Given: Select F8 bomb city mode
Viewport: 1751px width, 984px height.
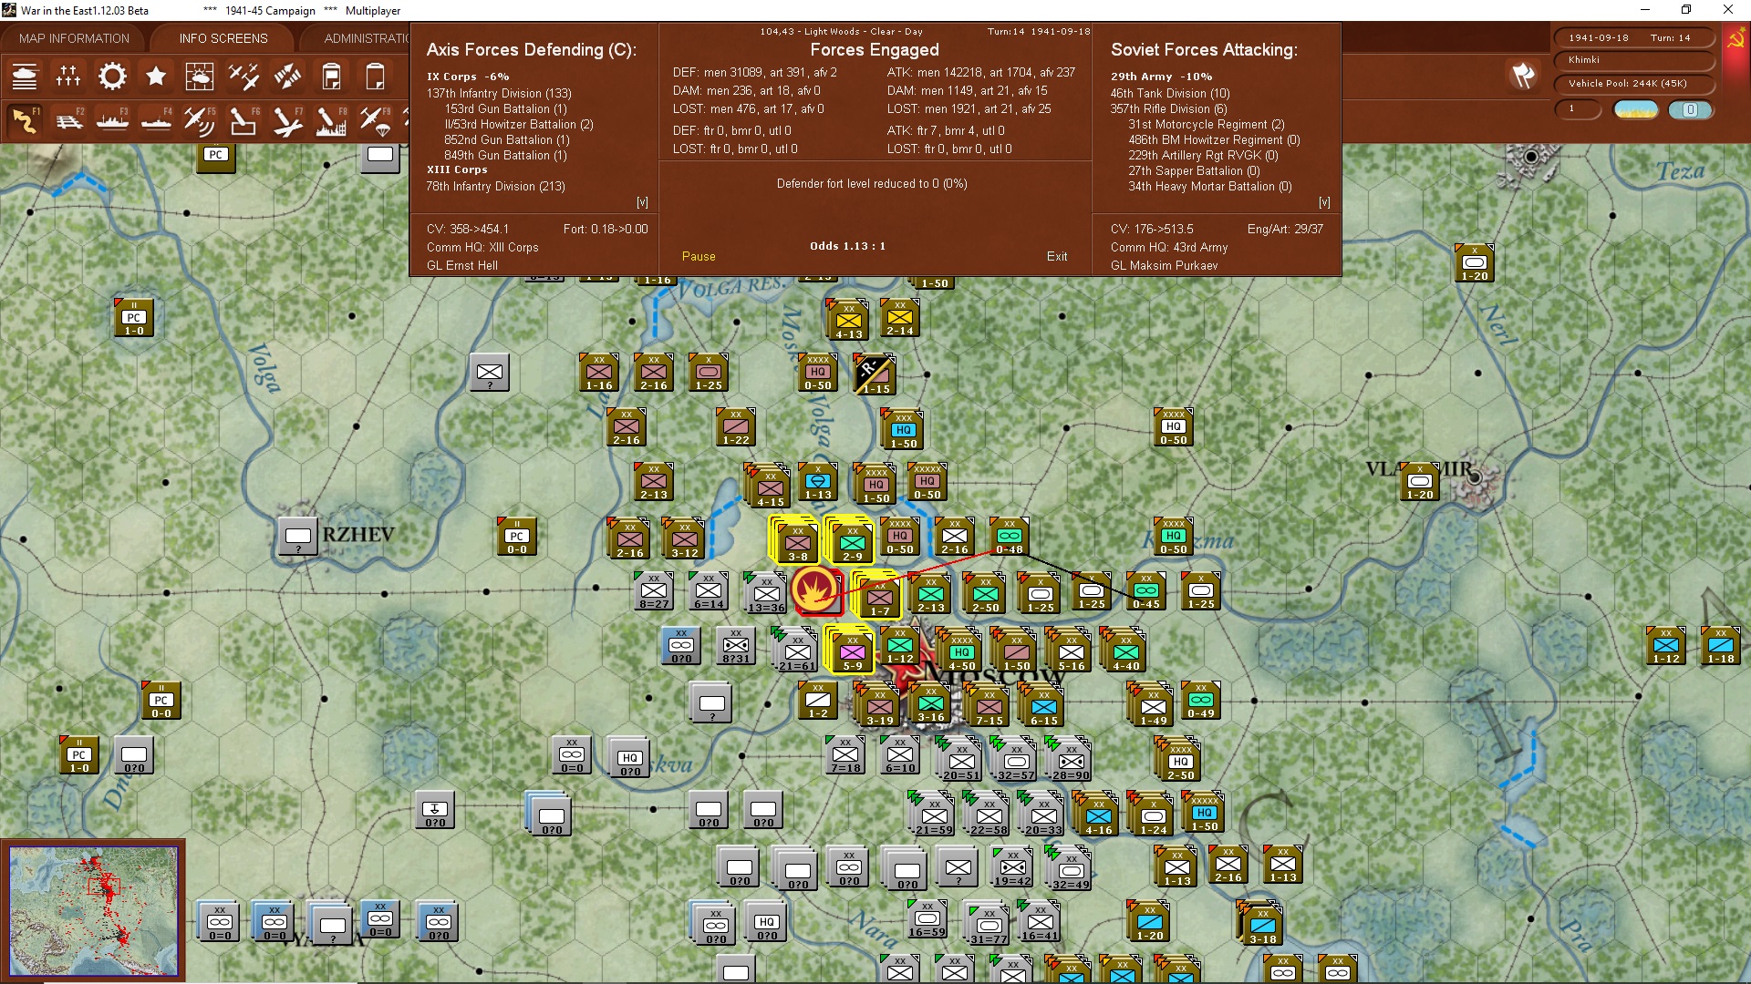Looking at the screenshot, I should click(x=331, y=121).
